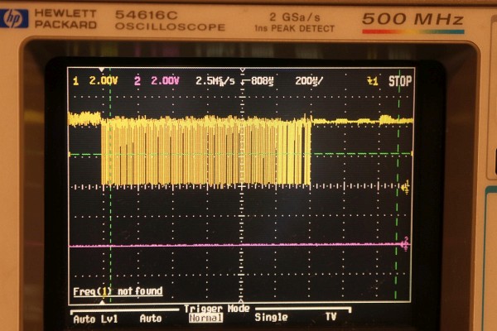Click the rainbow color bar under 500 MHz
This screenshot has height=331, width=497.
(413, 31)
